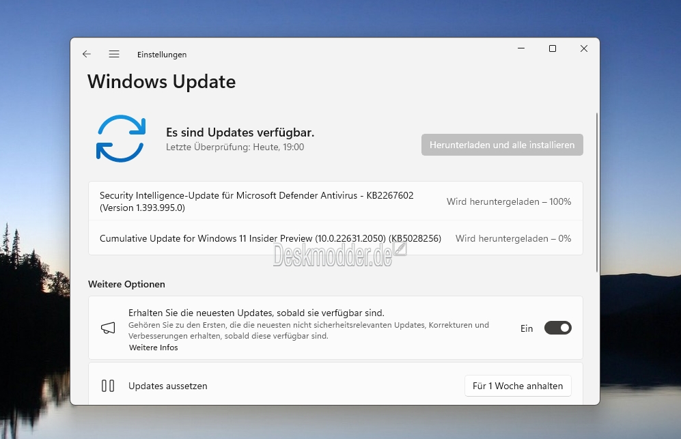Click the Einstellungen title text
681x439 pixels.
(162, 55)
